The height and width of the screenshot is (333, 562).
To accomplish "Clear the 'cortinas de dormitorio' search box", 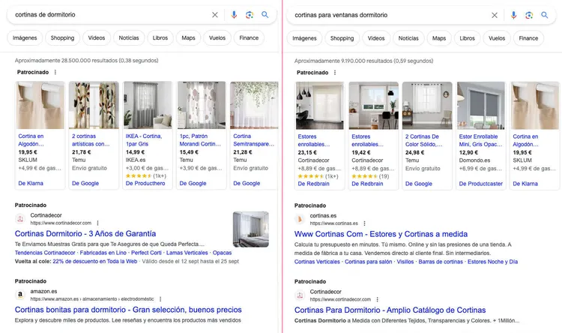I will (x=215, y=15).
